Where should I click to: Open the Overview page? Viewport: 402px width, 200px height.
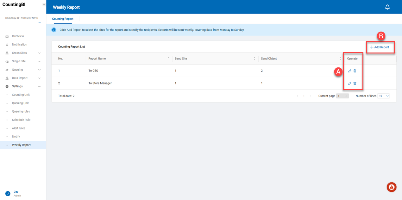[18, 36]
